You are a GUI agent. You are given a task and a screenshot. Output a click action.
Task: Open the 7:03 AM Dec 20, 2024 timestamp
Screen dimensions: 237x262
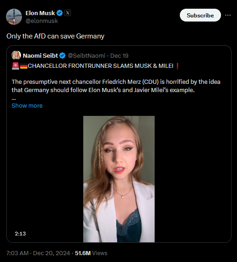pos(38,253)
